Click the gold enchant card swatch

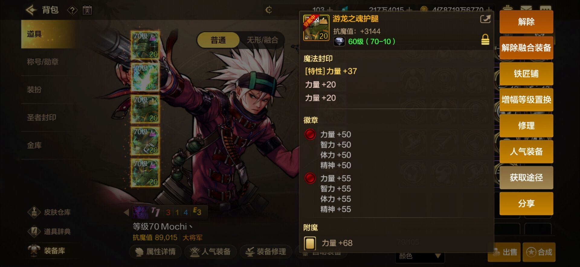tap(310, 243)
